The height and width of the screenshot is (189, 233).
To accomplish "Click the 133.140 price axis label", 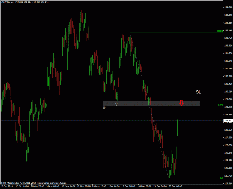I will (x=228, y=30).
